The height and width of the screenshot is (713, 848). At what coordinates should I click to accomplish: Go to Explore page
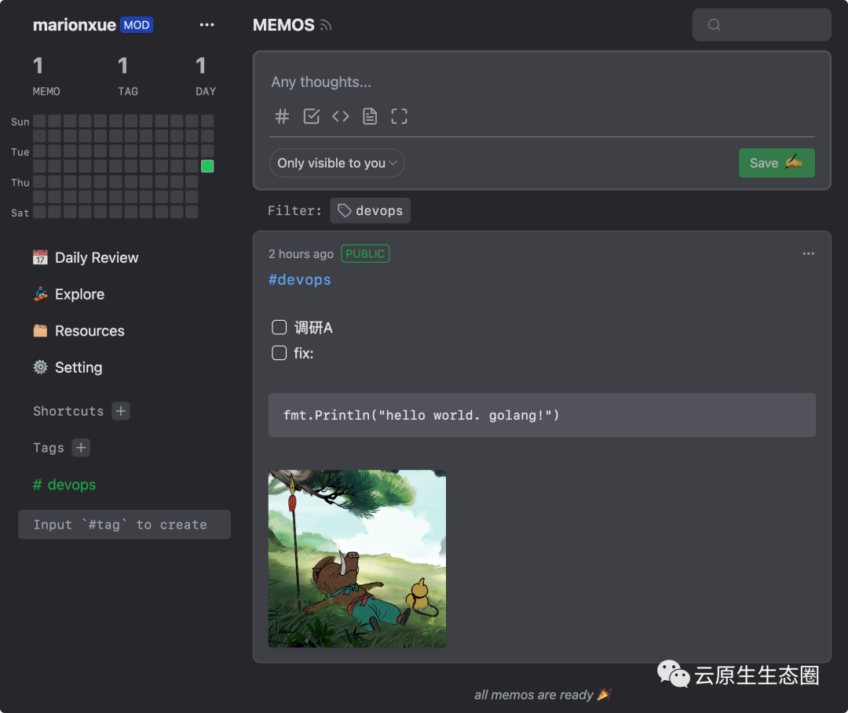coord(68,294)
